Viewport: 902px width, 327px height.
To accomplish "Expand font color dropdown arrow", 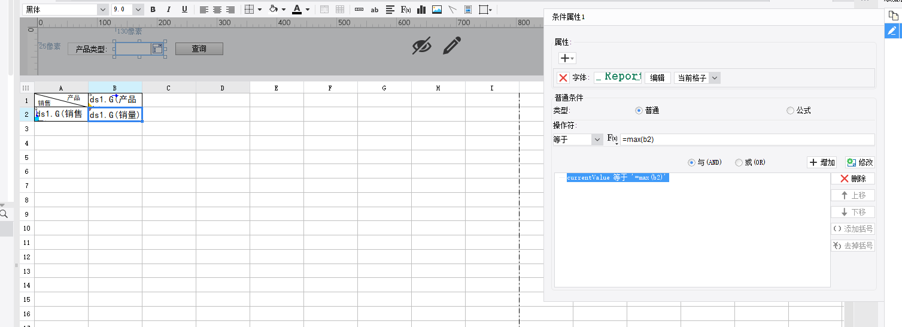I will coord(308,10).
